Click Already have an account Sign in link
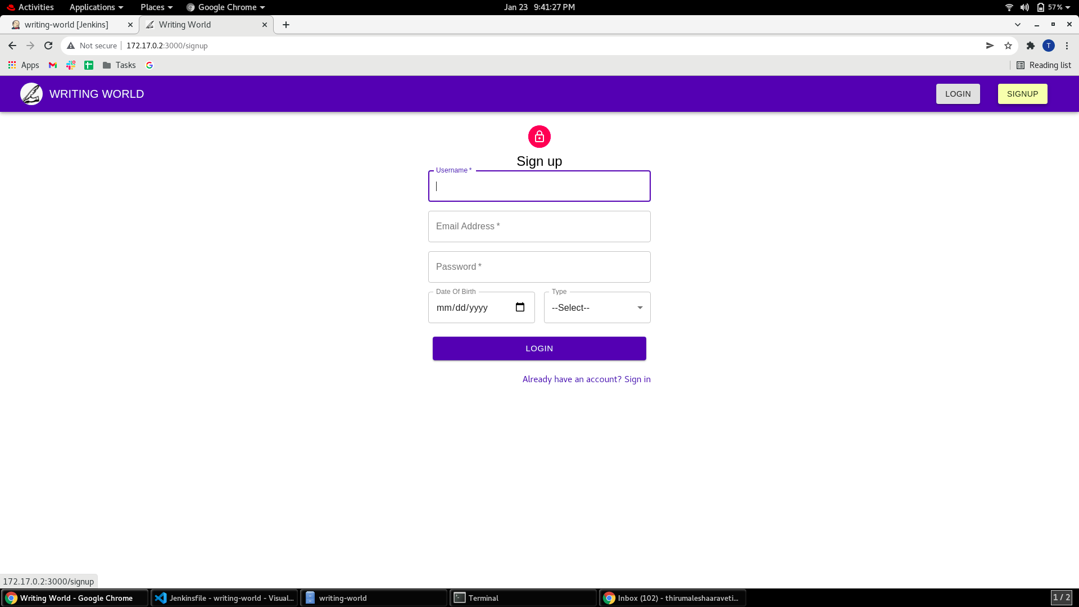The height and width of the screenshot is (607, 1079). (586, 379)
